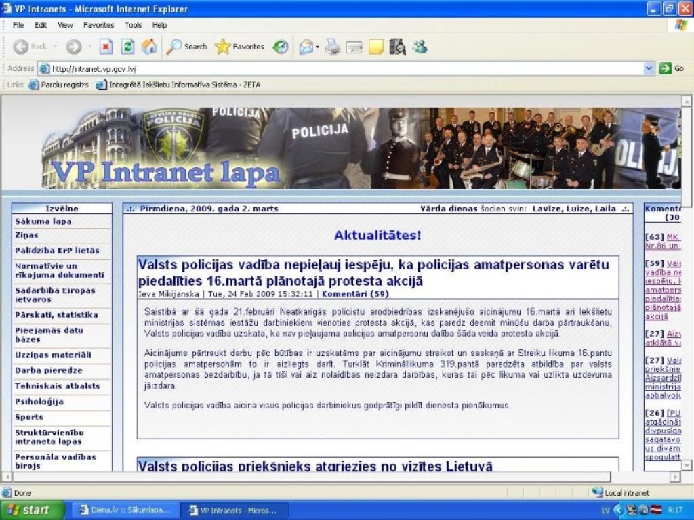Switch to Diena.lv taskbar window
The height and width of the screenshot is (520, 694).
click(125, 510)
